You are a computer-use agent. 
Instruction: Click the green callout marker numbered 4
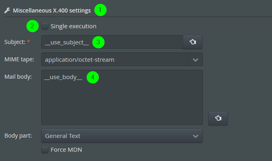[93, 77]
